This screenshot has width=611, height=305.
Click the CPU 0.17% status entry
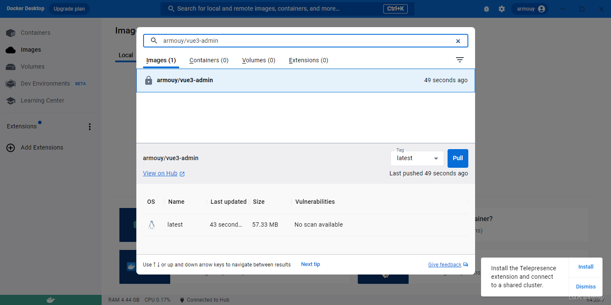point(158,300)
